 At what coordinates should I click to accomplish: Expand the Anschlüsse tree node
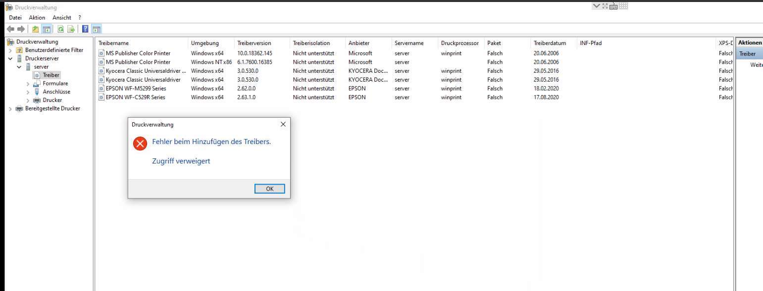tap(28, 92)
